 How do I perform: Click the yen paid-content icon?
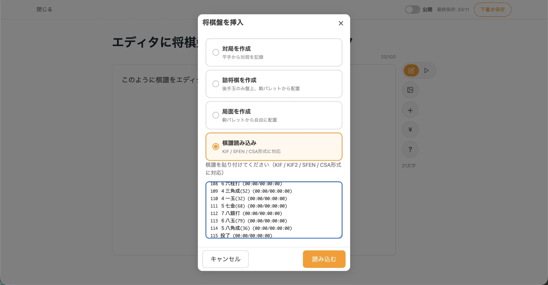click(410, 129)
